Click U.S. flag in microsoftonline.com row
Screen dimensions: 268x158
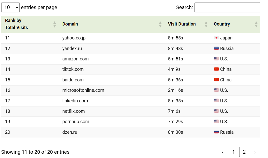(x=216, y=90)
